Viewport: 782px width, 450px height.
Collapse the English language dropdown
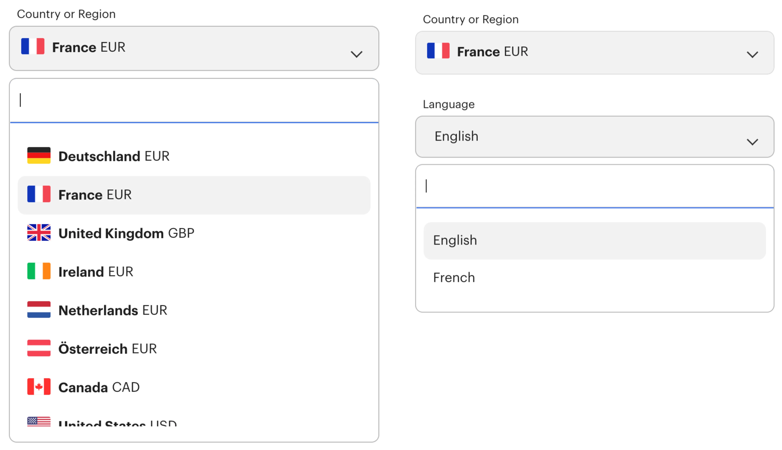594,137
